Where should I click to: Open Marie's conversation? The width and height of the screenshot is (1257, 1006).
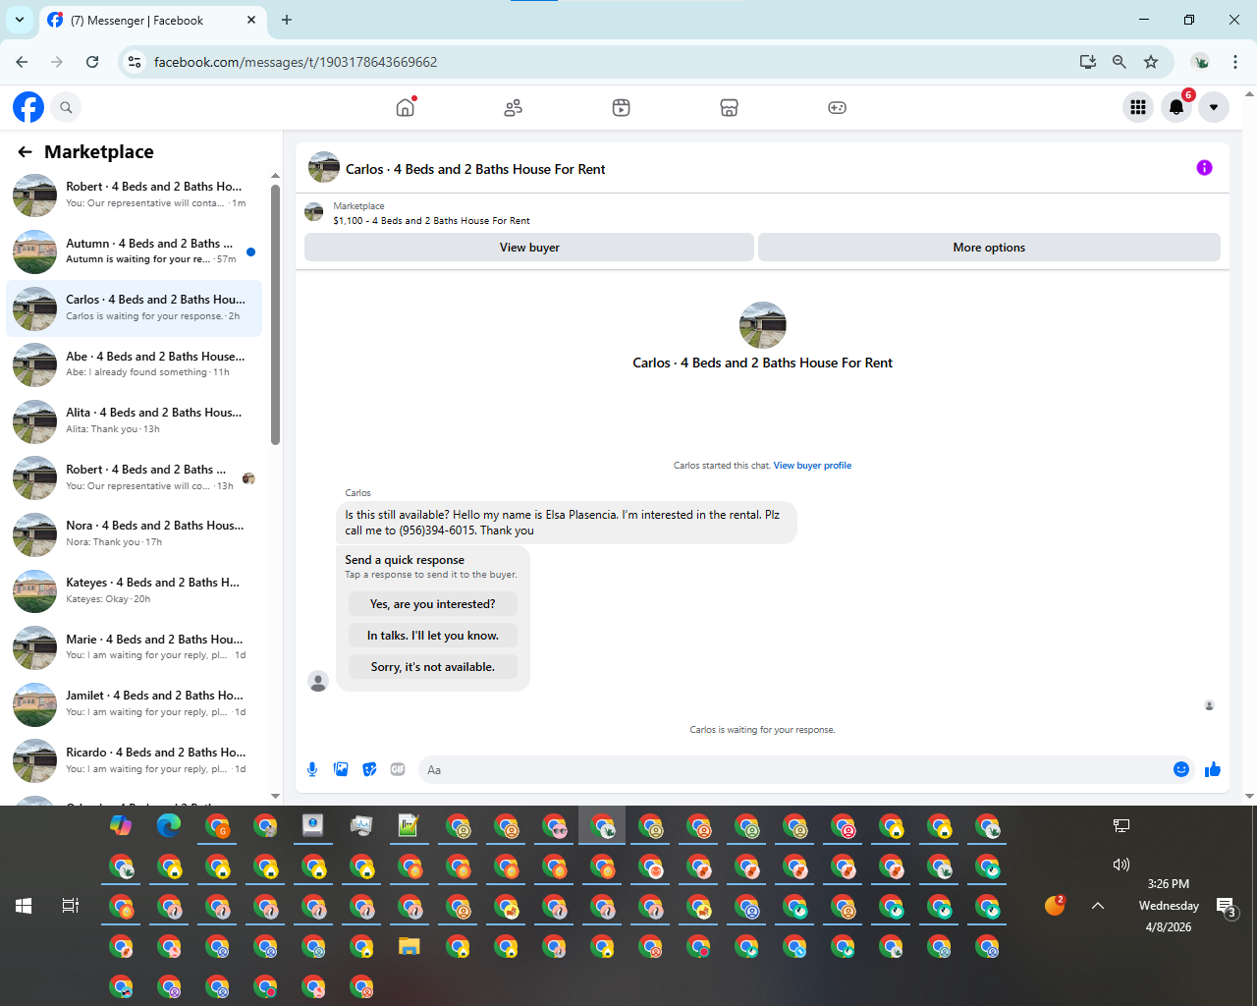coord(135,647)
